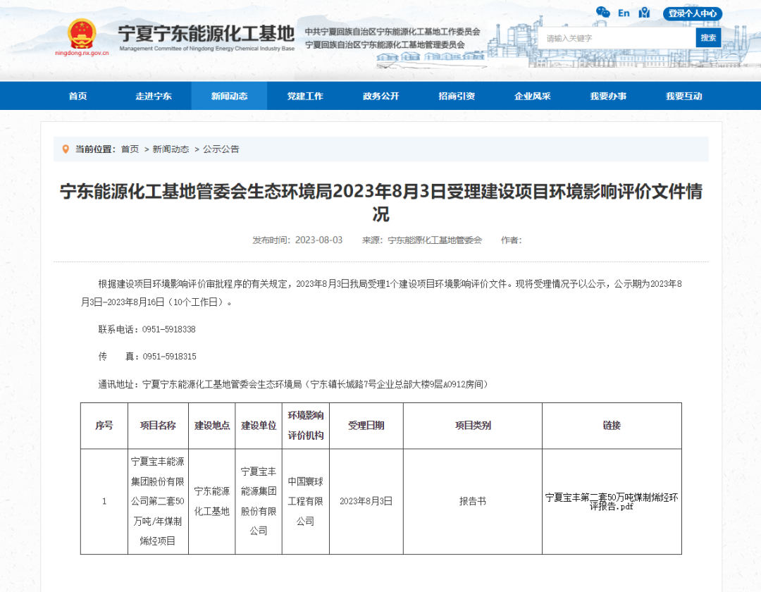Click the 项目类别 column header
Screen dimensions: 761x592
(473, 426)
